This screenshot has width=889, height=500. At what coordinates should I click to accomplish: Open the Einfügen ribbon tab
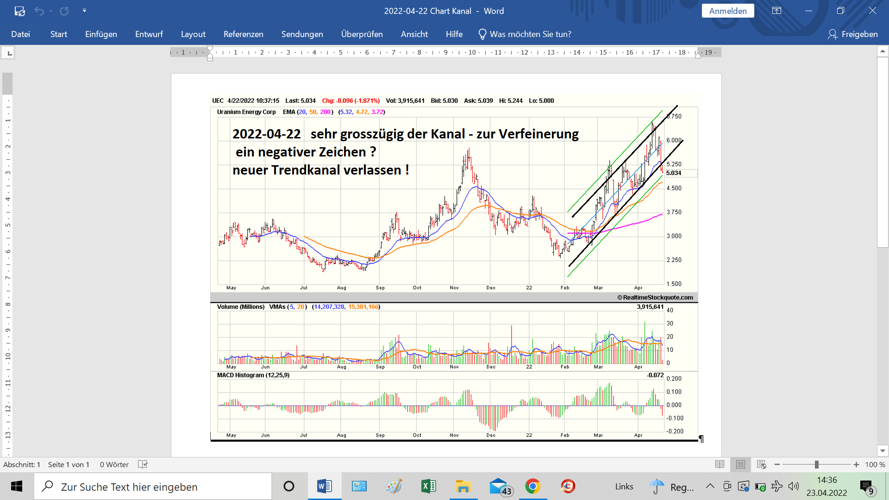(101, 34)
